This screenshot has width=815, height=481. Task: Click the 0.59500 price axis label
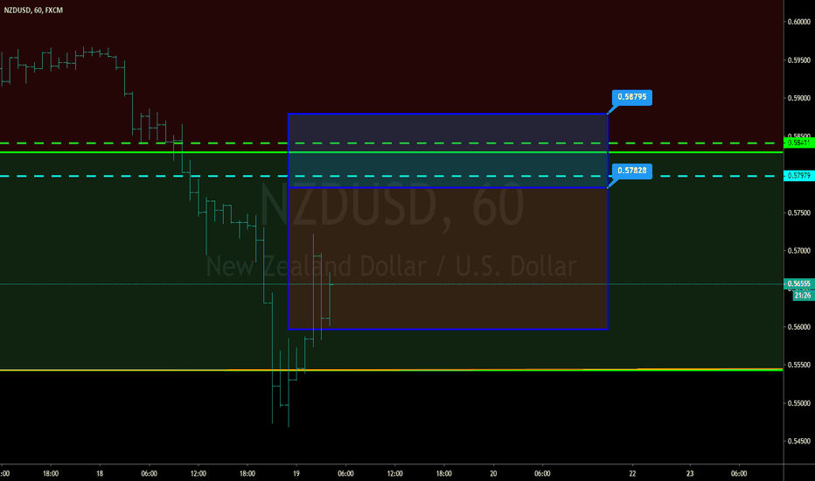799,60
